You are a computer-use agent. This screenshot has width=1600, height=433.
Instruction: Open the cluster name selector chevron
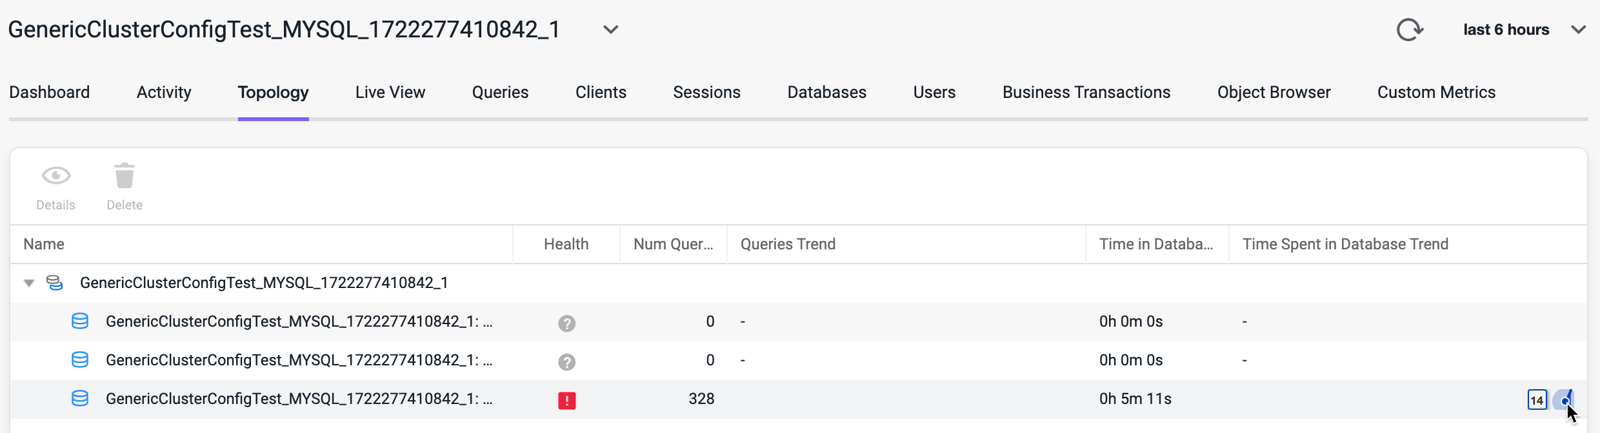coord(610,30)
